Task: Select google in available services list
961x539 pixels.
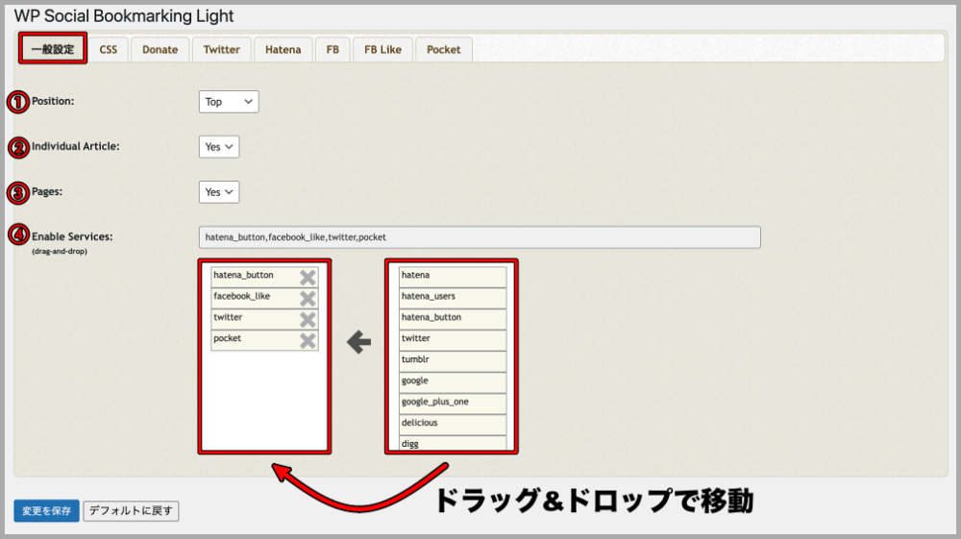Action: [453, 382]
